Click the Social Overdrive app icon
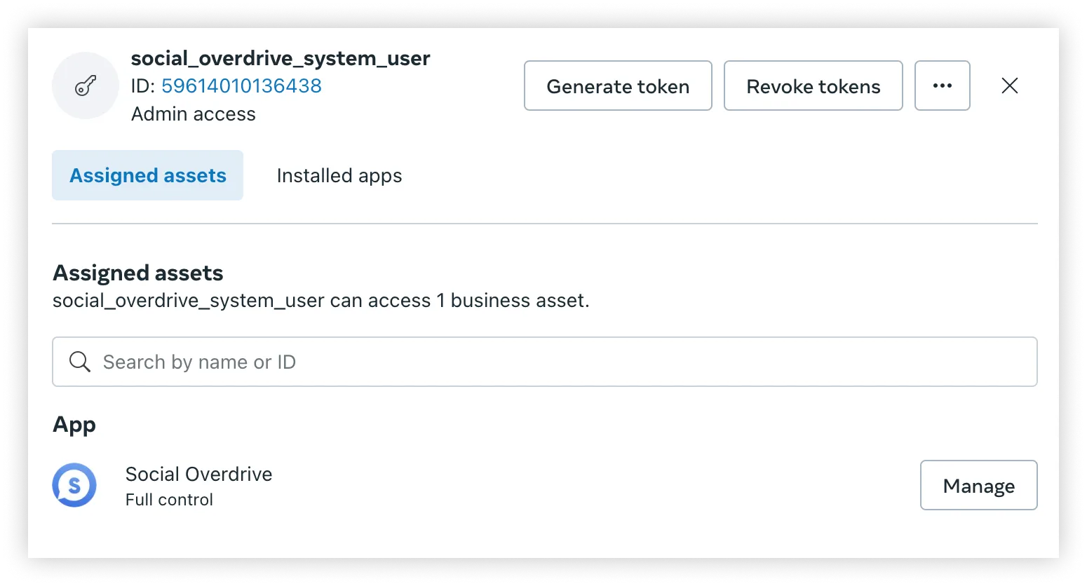This screenshot has height=586, width=1087. pyautogui.click(x=74, y=484)
